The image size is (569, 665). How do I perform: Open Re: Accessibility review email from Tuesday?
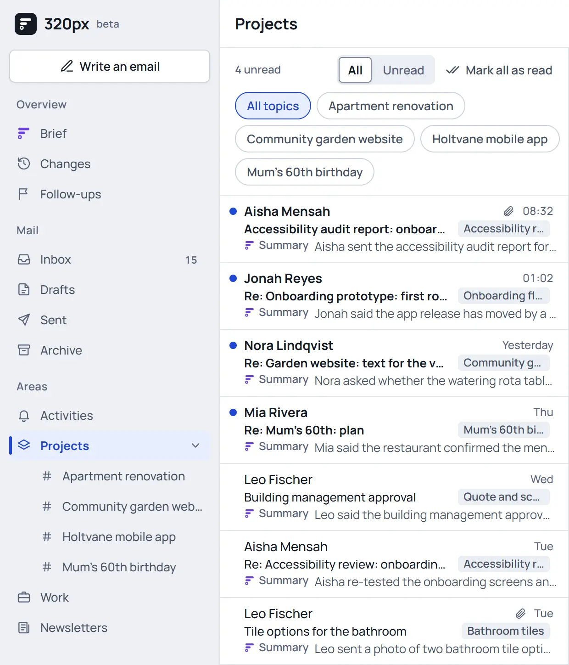tap(395, 564)
